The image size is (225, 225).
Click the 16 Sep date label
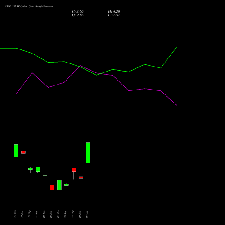(x=15, y=214)
